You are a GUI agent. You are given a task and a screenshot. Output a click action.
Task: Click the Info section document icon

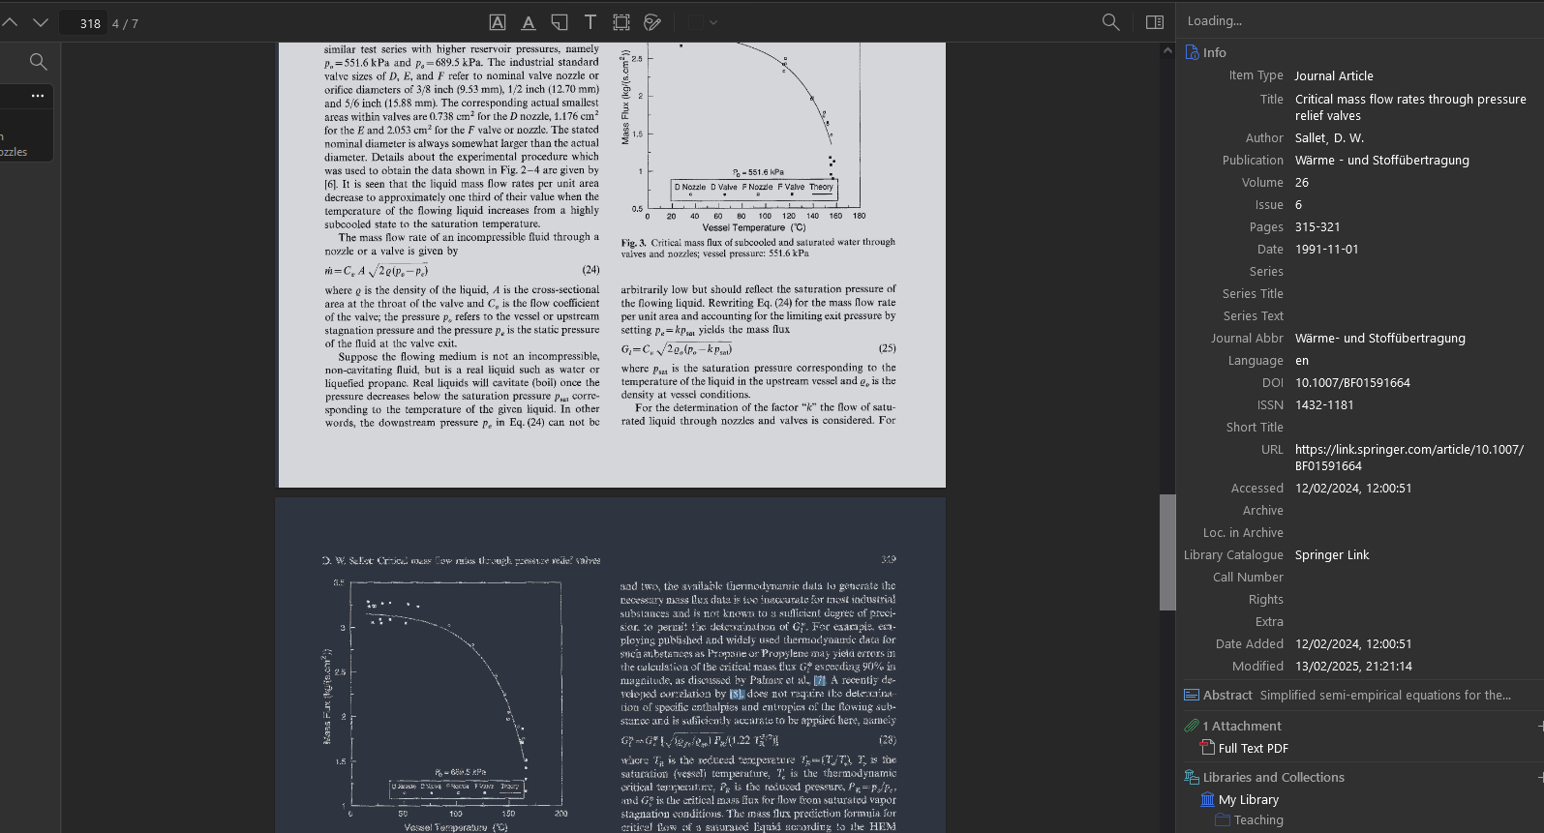coord(1192,52)
